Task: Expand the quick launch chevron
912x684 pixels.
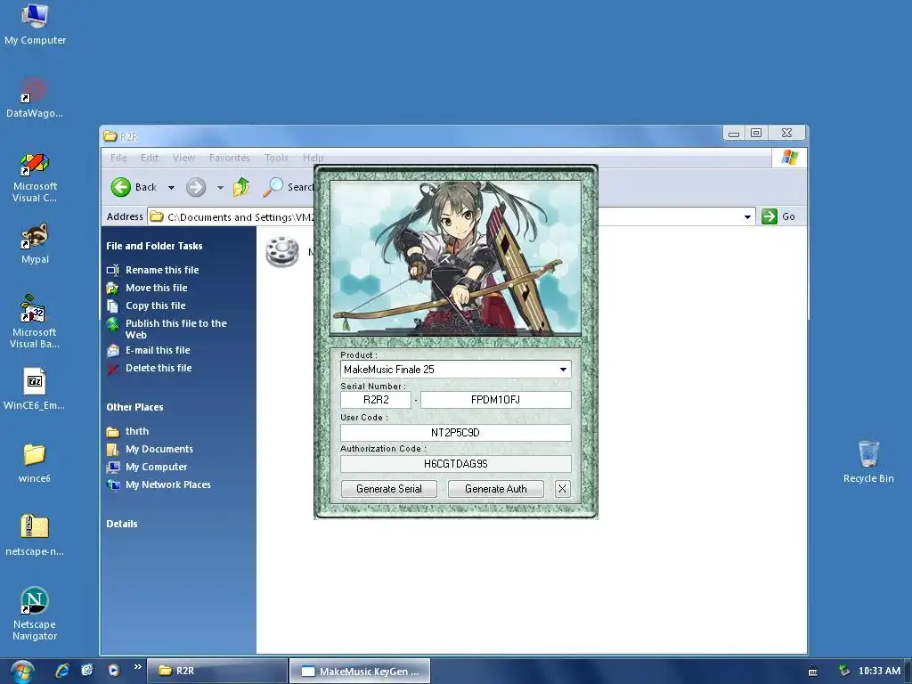Action: click(x=138, y=666)
